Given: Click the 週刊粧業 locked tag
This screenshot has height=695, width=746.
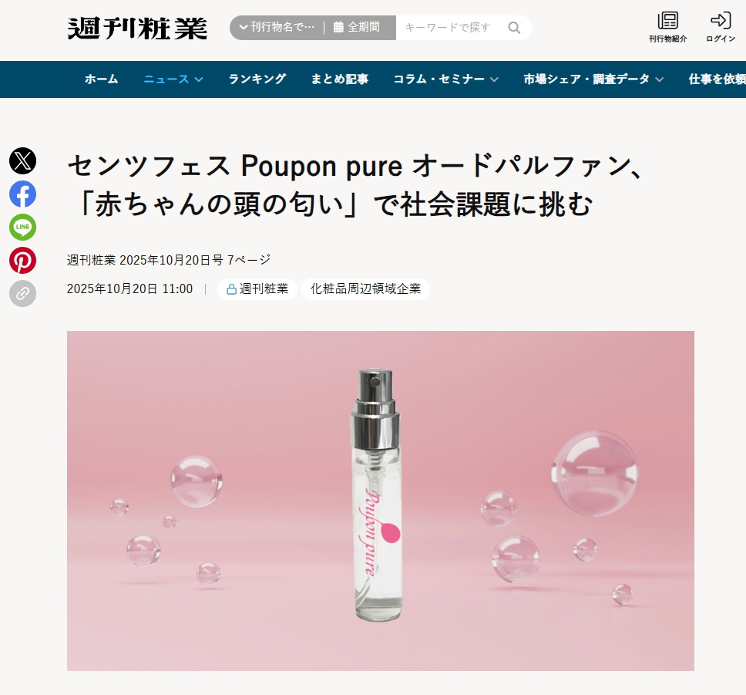Looking at the screenshot, I should pos(257,289).
